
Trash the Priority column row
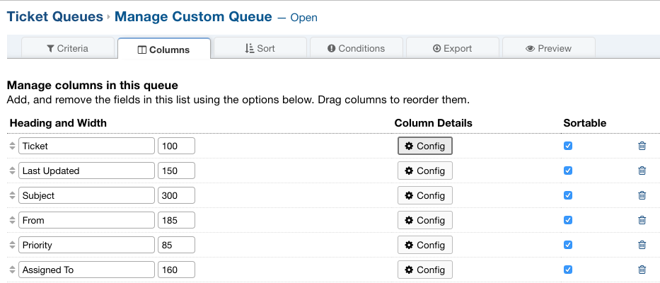tap(642, 245)
